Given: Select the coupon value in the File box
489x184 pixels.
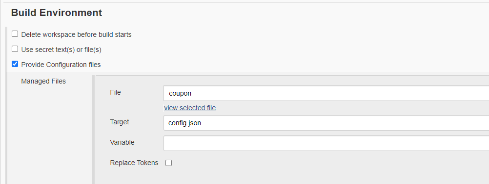Looking at the screenshot, I should tap(180, 93).
